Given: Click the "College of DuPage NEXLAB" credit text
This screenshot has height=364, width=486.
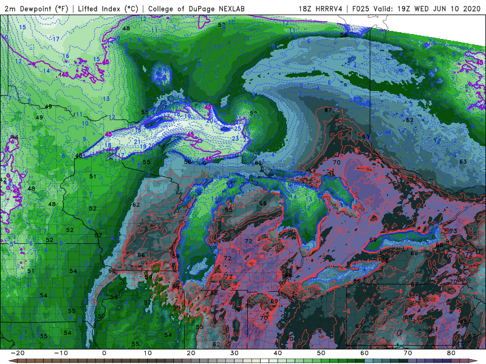Looking at the screenshot, I should tap(196, 8).
